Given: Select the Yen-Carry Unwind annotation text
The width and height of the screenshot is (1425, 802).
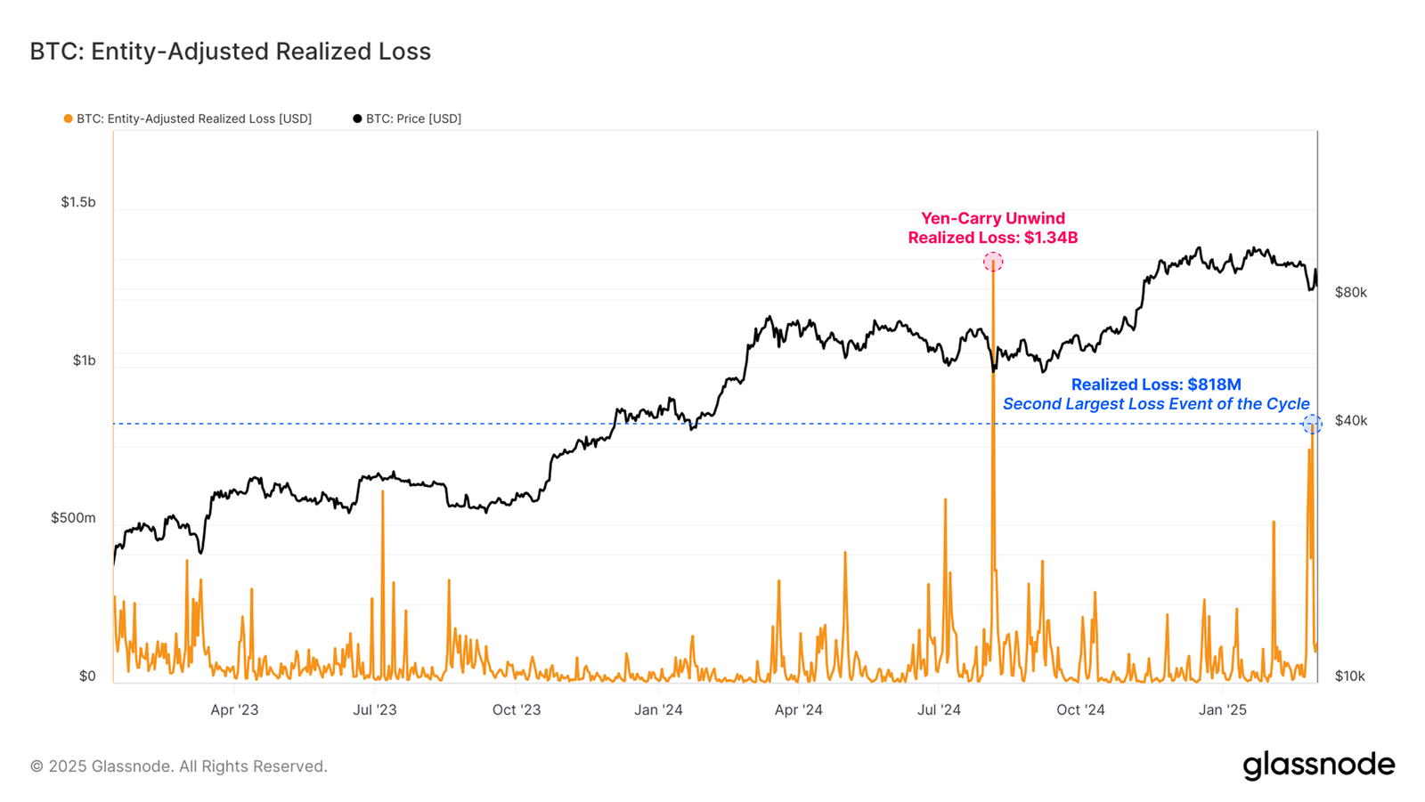Looking at the screenshot, I should coord(993,218).
